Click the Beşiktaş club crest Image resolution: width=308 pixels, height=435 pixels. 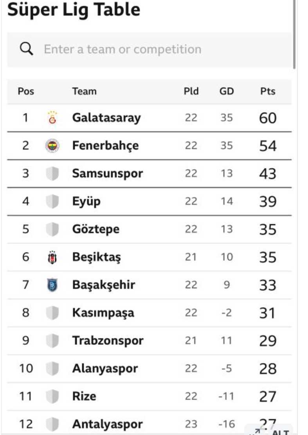point(52,257)
